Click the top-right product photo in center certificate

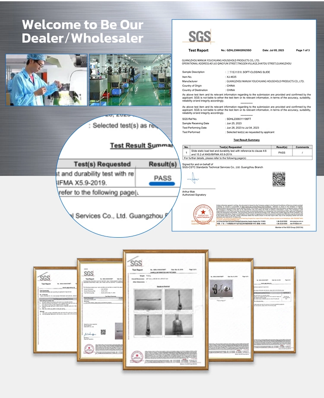(x=178, y=299)
